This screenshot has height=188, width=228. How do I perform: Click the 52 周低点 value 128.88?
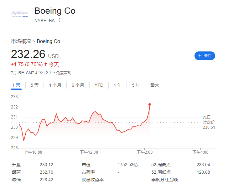[203, 172]
